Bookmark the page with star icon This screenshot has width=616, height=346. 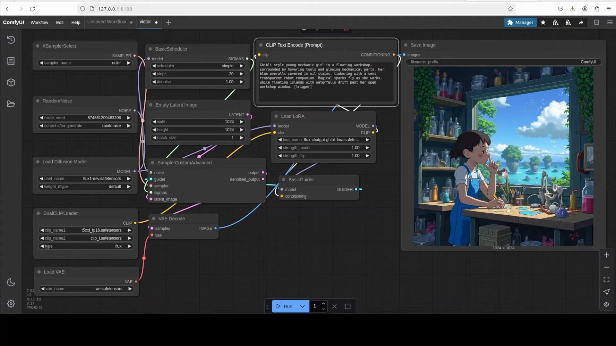(510, 9)
